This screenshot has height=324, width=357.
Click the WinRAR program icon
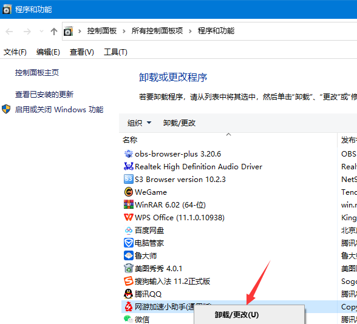coord(129,204)
